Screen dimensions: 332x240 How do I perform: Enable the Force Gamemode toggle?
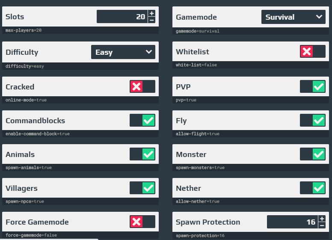[142, 222]
